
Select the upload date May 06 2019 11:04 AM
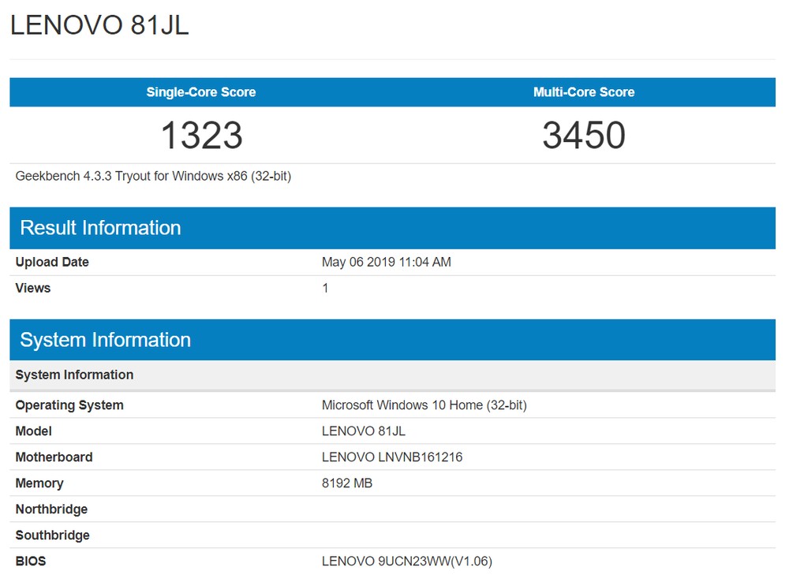387,262
